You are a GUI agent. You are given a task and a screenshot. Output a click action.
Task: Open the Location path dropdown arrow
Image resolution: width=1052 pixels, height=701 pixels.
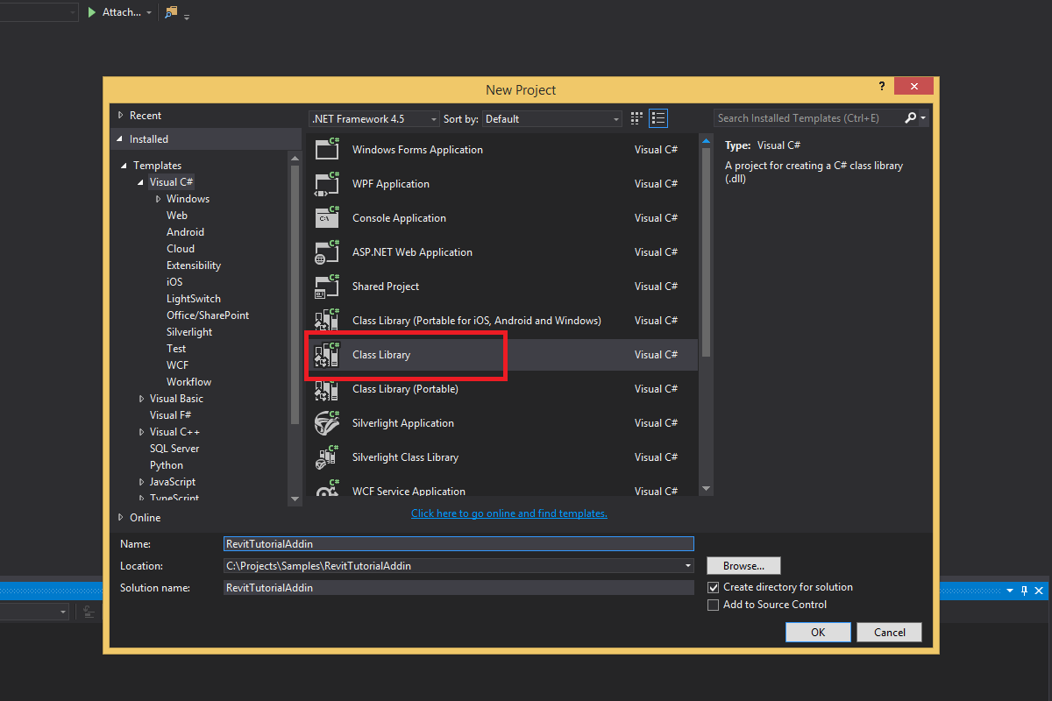click(x=687, y=566)
